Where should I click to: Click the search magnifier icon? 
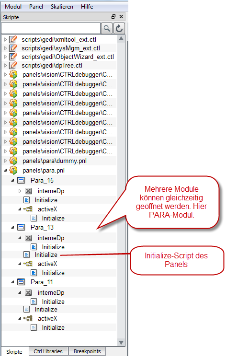pos(107,28)
